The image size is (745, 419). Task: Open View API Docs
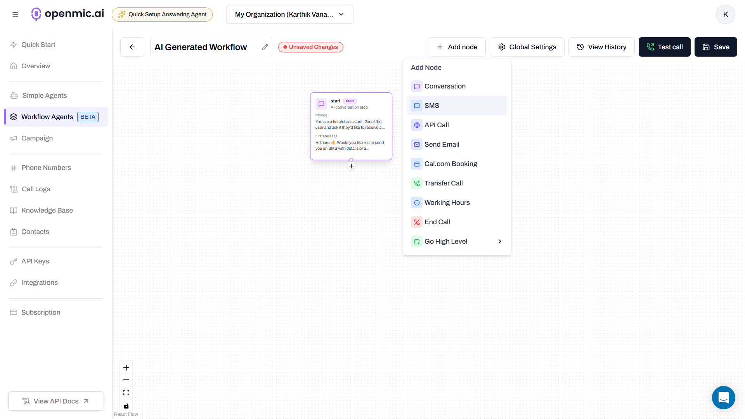pyautogui.click(x=55, y=401)
